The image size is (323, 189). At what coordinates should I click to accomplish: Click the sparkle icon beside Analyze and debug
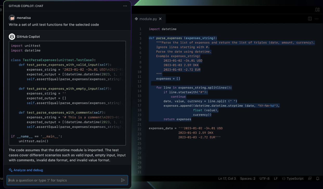pyautogui.click(x=10, y=170)
